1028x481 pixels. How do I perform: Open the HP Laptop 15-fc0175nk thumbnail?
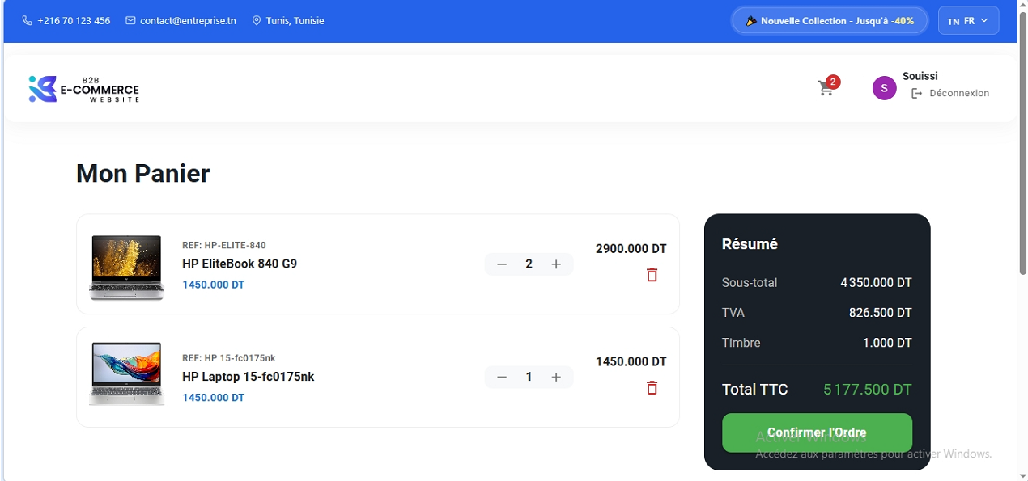tap(126, 373)
